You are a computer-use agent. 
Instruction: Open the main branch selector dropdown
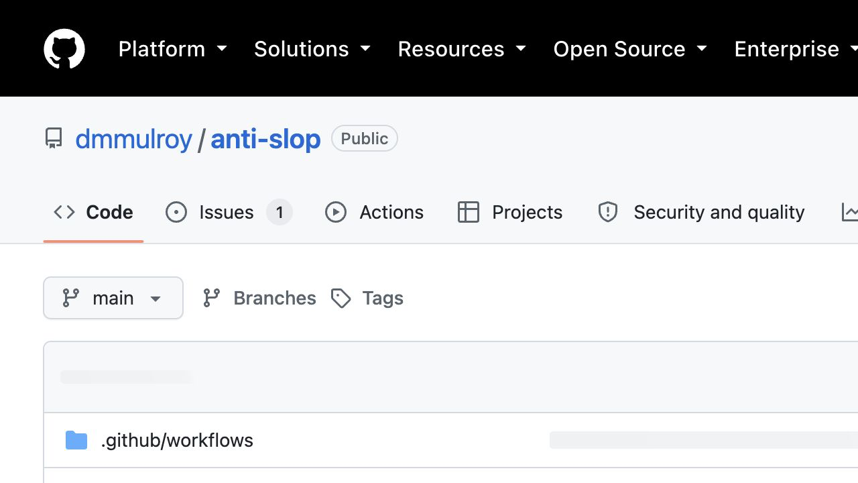[113, 298]
